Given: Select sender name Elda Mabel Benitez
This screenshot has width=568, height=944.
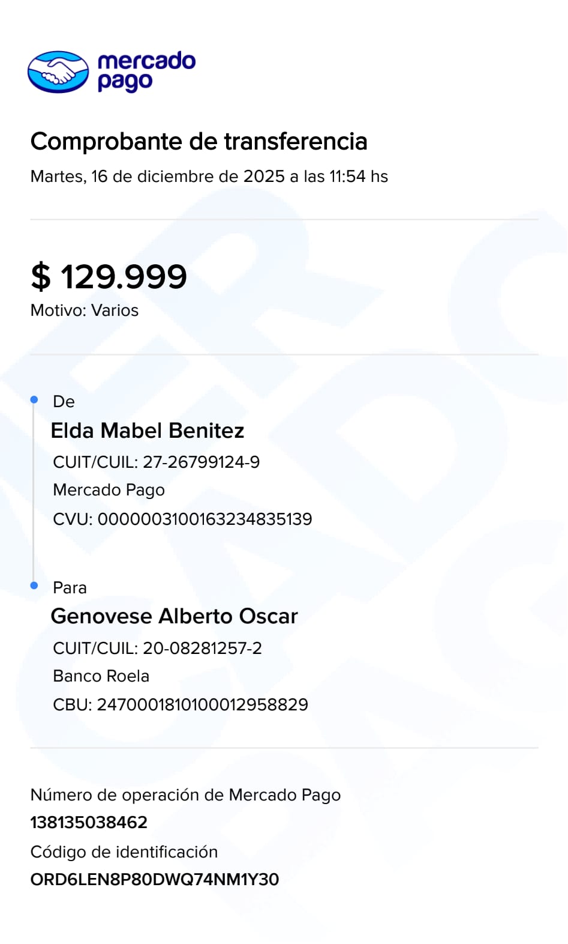Looking at the screenshot, I should (x=148, y=431).
